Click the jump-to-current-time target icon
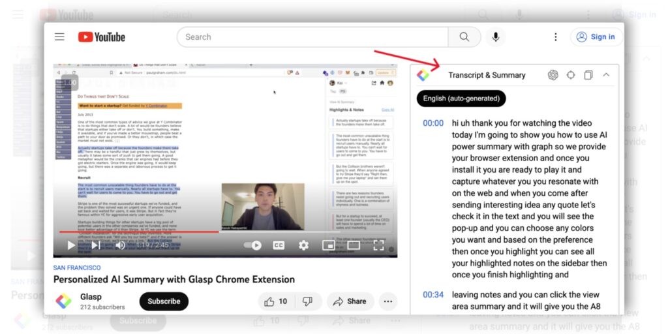Screen dimensions: 668x334 click(571, 75)
